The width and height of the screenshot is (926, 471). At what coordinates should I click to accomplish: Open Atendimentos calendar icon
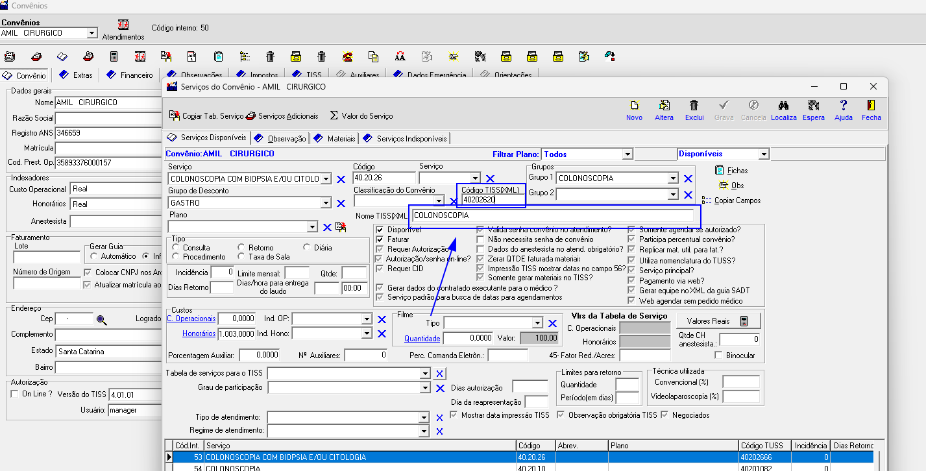click(123, 25)
